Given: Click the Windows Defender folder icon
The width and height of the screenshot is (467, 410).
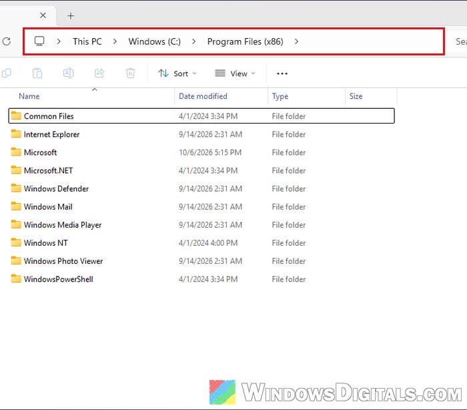Looking at the screenshot, I should tap(16, 188).
